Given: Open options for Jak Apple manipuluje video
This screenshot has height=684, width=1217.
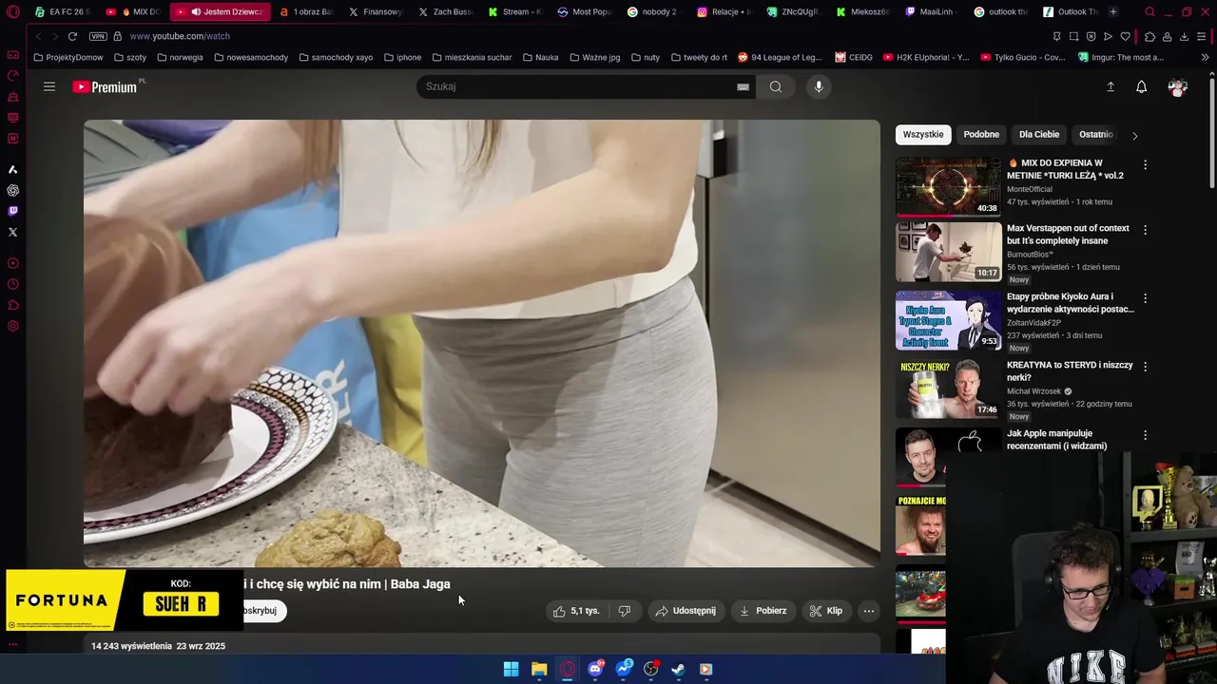Looking at the screenshot, I should [1145, 435].
